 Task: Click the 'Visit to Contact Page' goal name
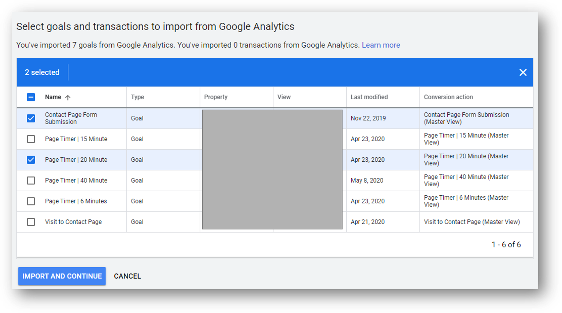click(x=73, y=222)
